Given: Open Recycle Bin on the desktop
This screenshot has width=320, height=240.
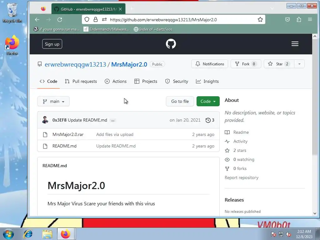Looking at the screenshot, I should [12, 12].
